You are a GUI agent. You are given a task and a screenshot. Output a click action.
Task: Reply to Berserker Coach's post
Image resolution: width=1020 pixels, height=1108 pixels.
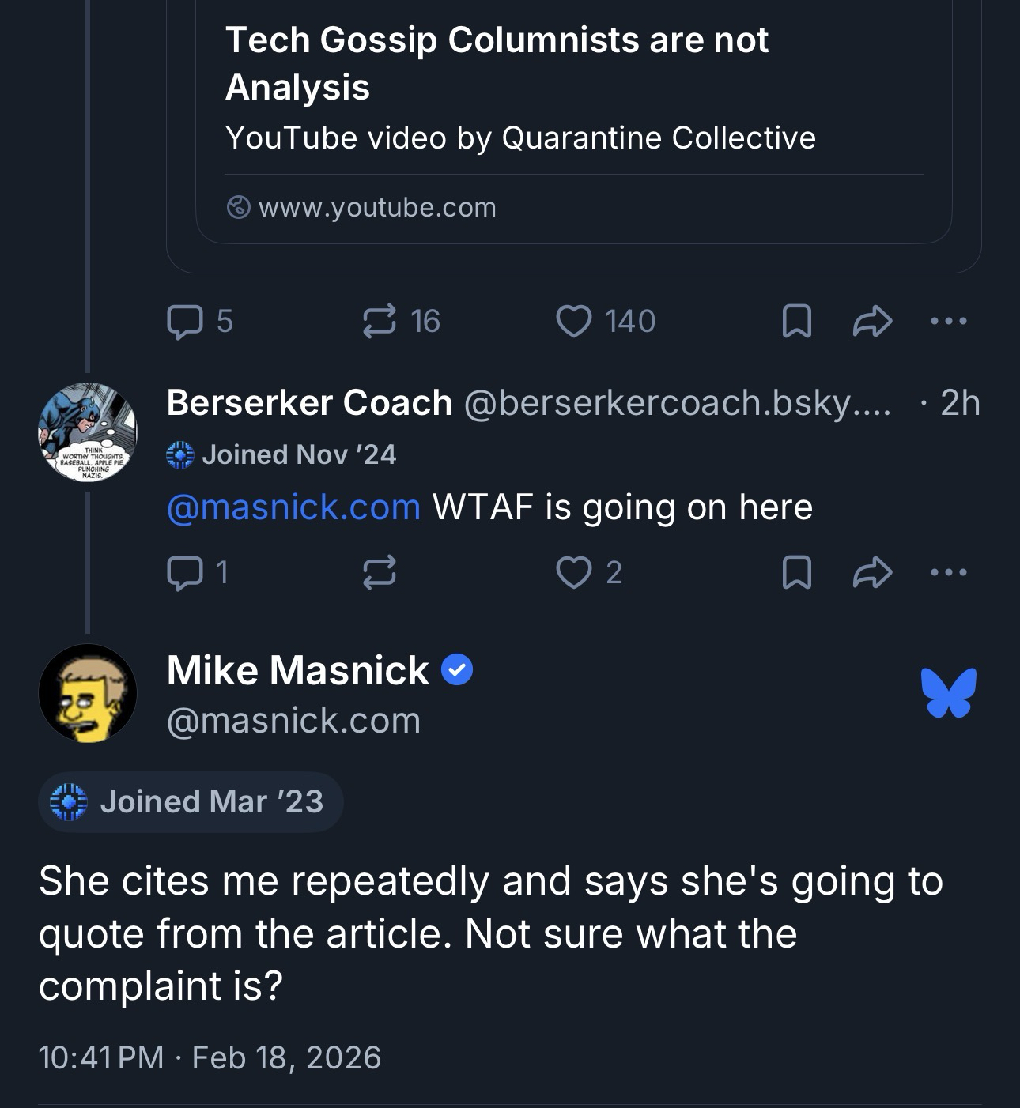[185, 572]
